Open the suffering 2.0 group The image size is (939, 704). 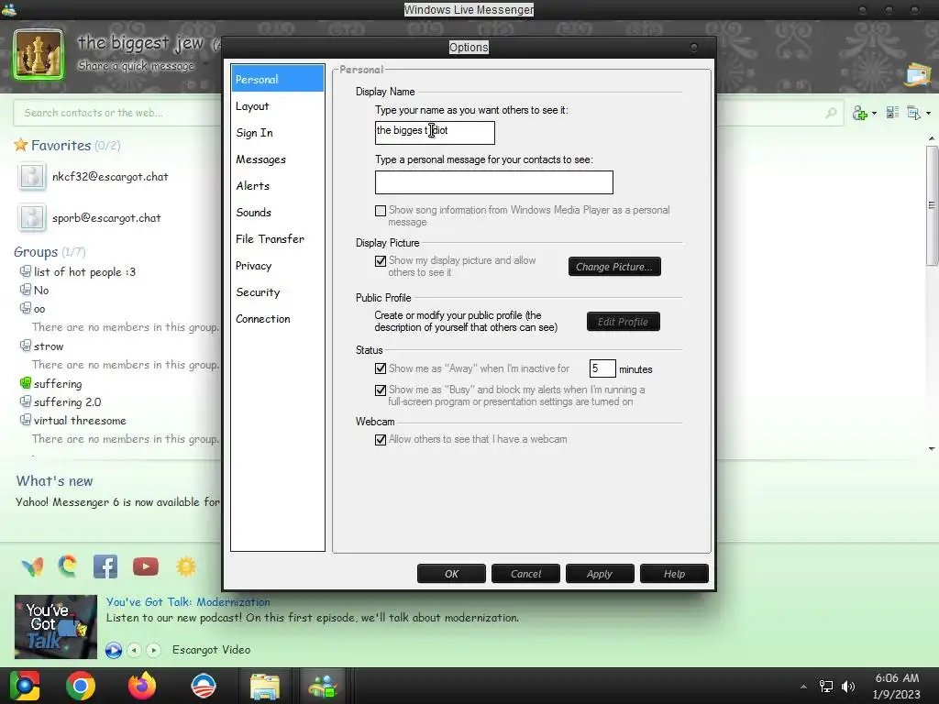68,401
